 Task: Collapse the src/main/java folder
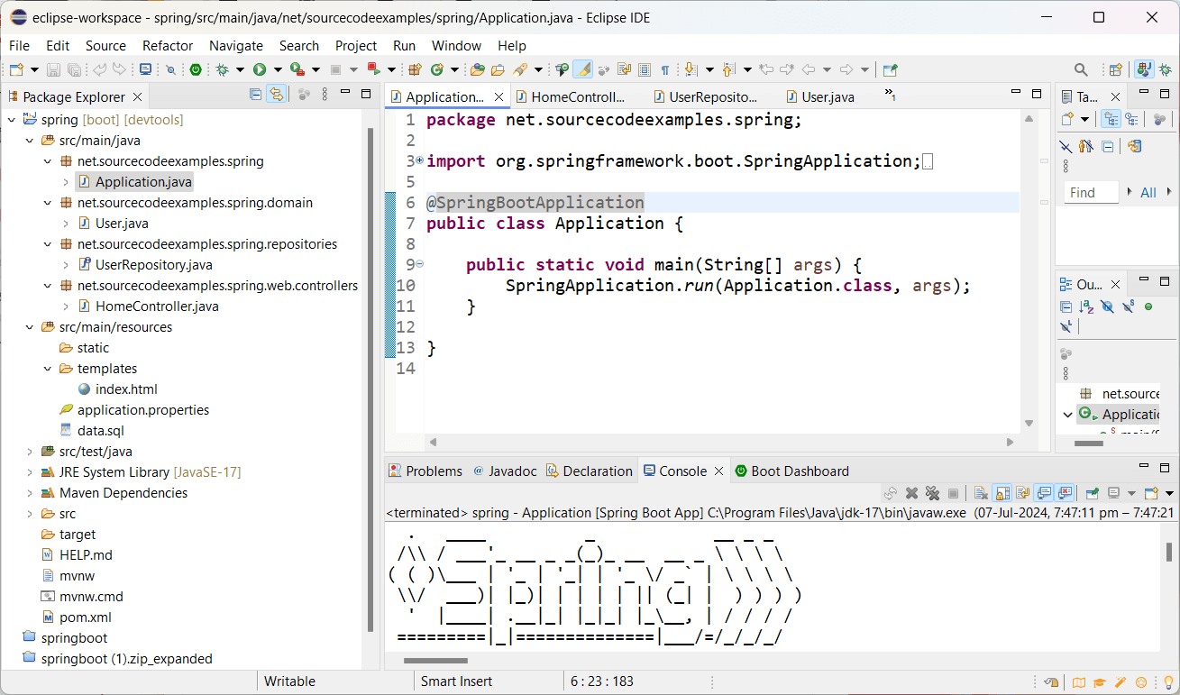(x=30, y=141)
